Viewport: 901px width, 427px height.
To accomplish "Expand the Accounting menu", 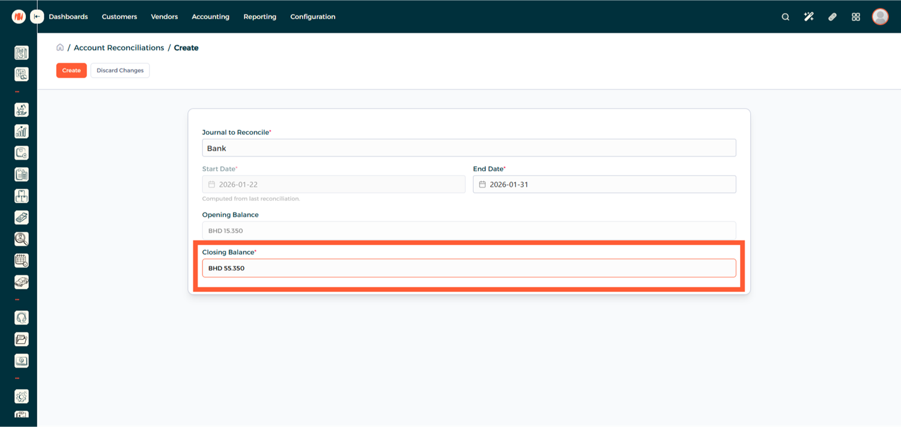I will (x=210, y=17).
